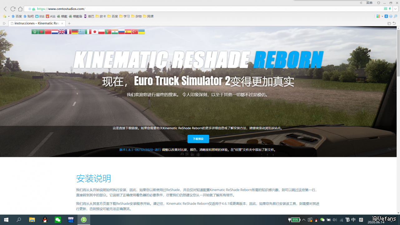Open the browser home page
The height and width of the screenshot is (225, 400).
tap(20, 9)
